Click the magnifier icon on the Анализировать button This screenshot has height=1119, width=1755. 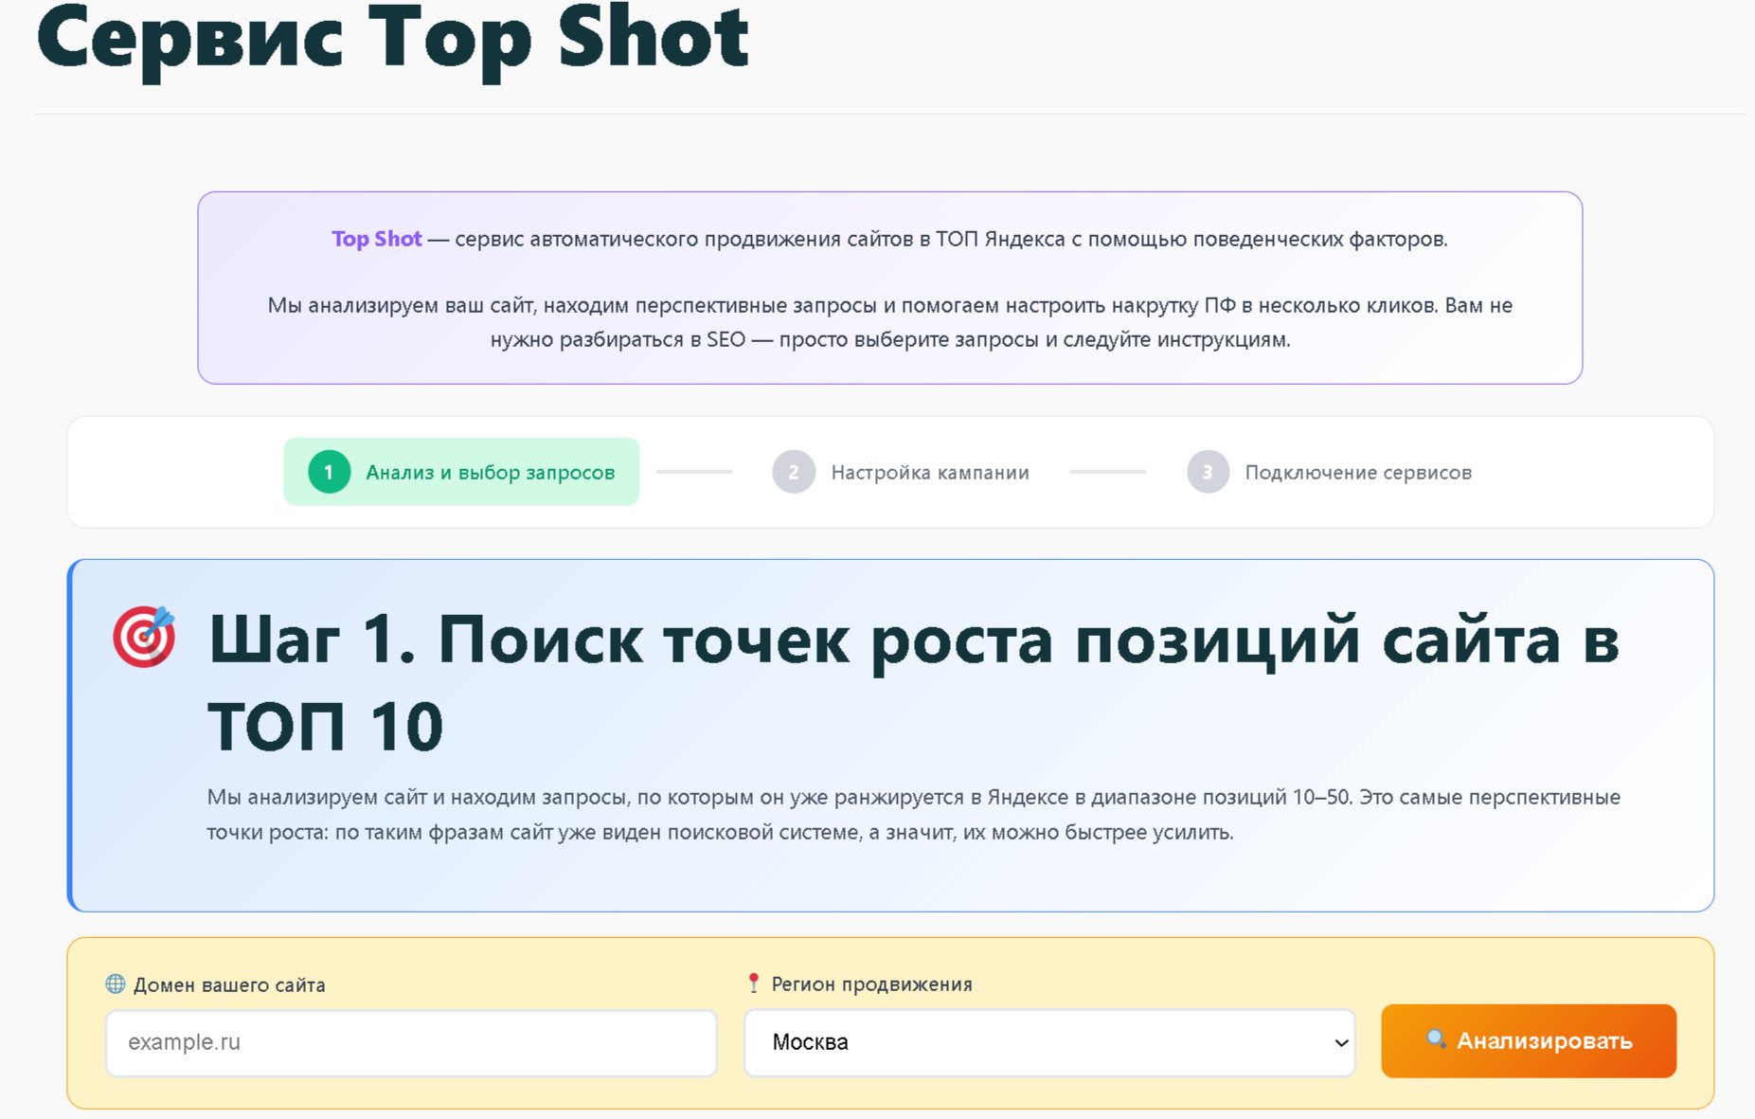(x=1436, y=1038)
